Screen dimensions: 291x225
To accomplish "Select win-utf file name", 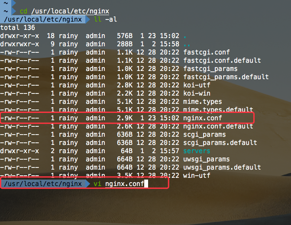I will click(197, 176).
